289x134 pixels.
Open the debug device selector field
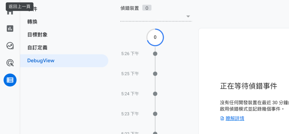156,16
